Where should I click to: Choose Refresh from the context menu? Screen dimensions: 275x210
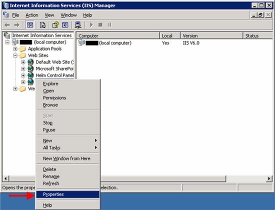pos(68,183)
